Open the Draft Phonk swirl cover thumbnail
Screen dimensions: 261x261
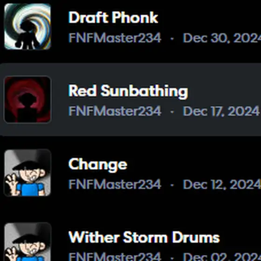27,26
